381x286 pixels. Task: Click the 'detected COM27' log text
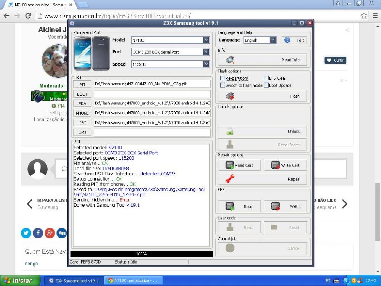pos(158,174)
